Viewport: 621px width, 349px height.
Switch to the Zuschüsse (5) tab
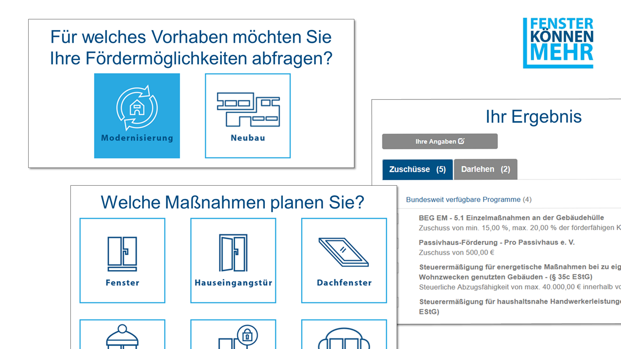(417, 169)
